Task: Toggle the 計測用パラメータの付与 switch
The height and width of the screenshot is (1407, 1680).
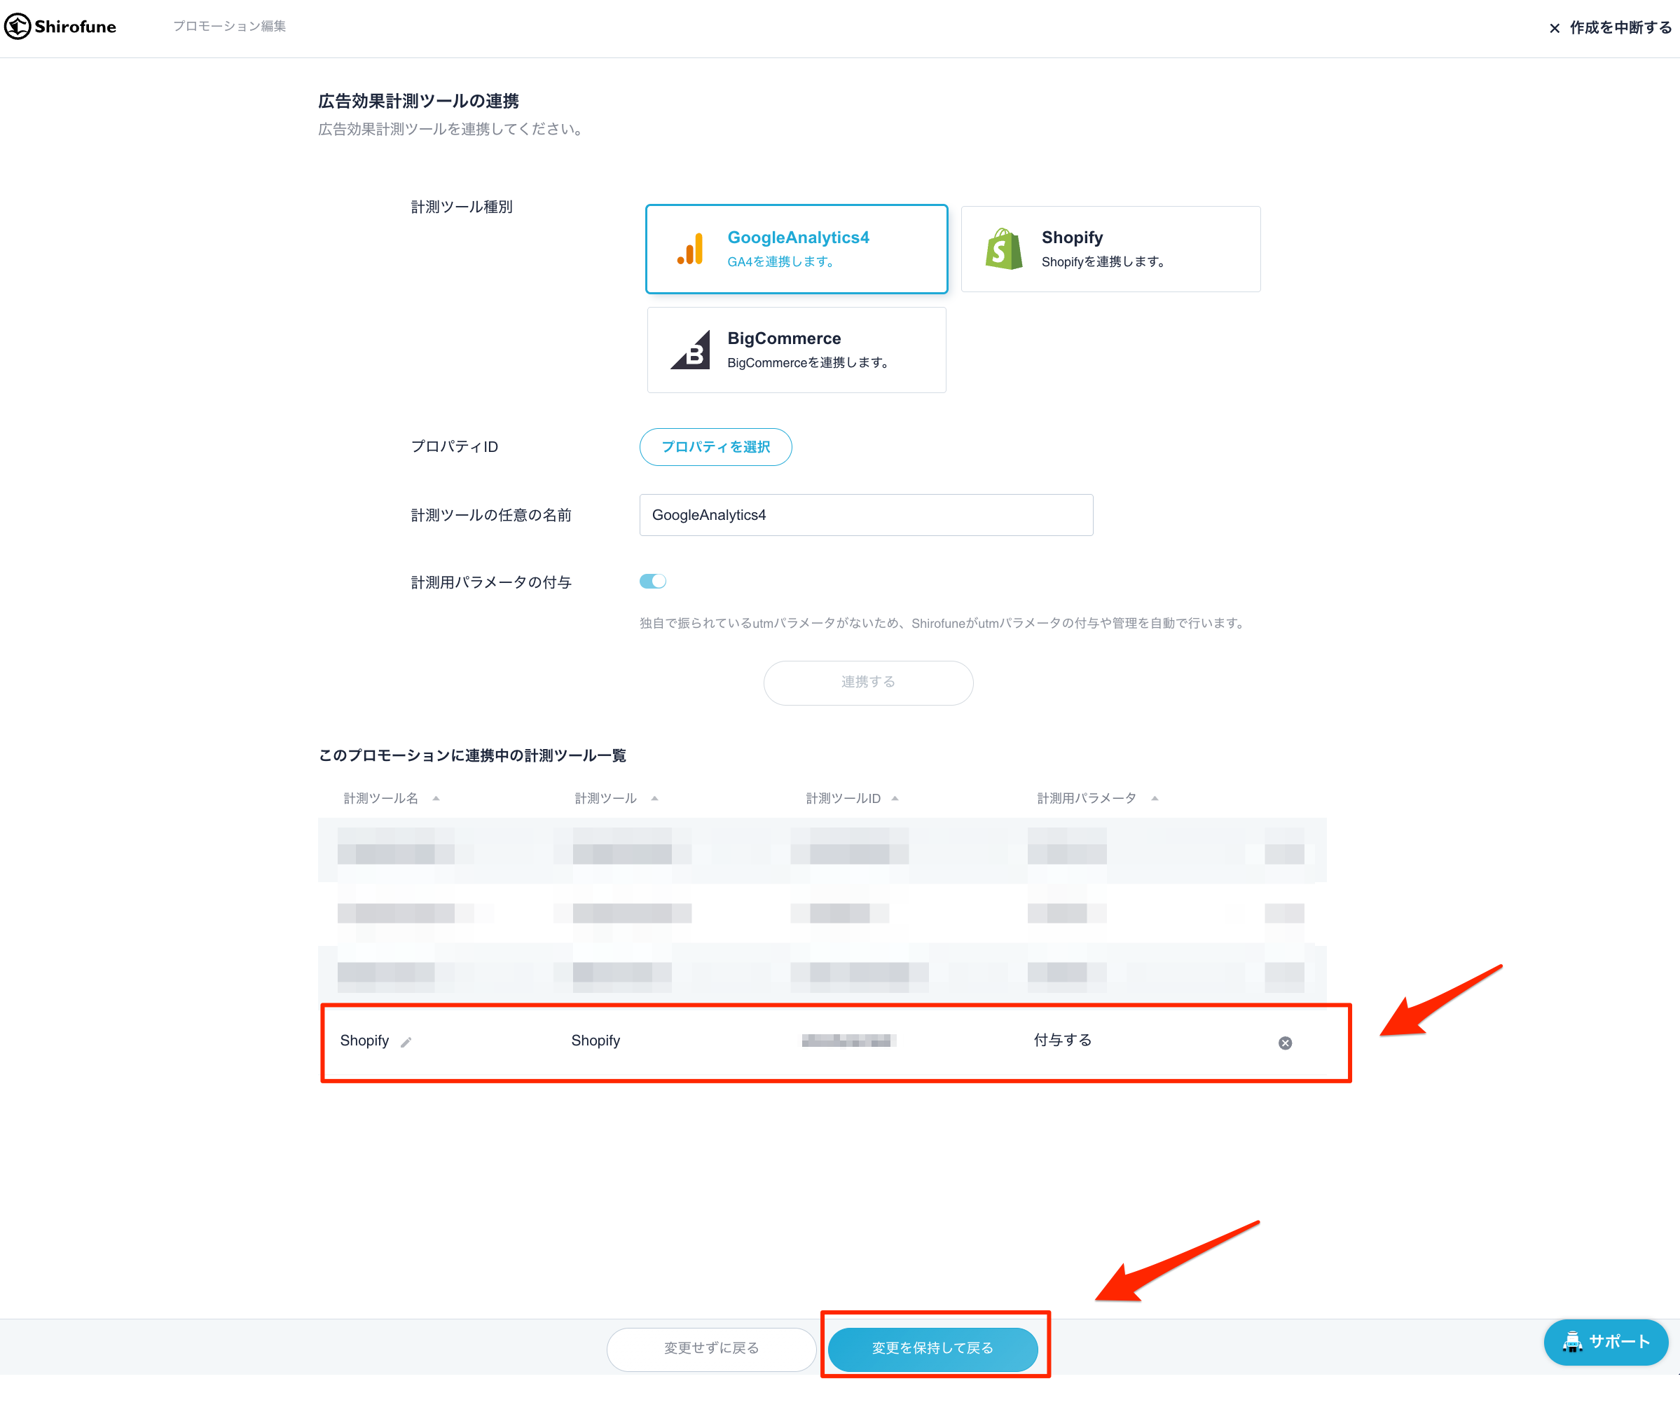Action: point(653,581)
